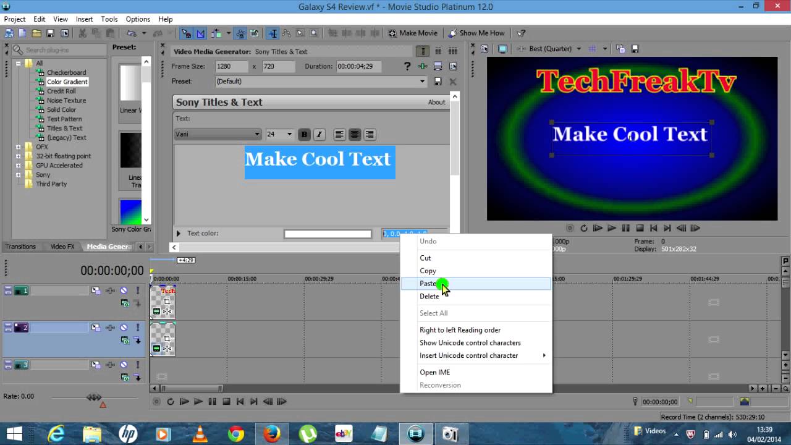Open the font size 24 dropdown

289,134
